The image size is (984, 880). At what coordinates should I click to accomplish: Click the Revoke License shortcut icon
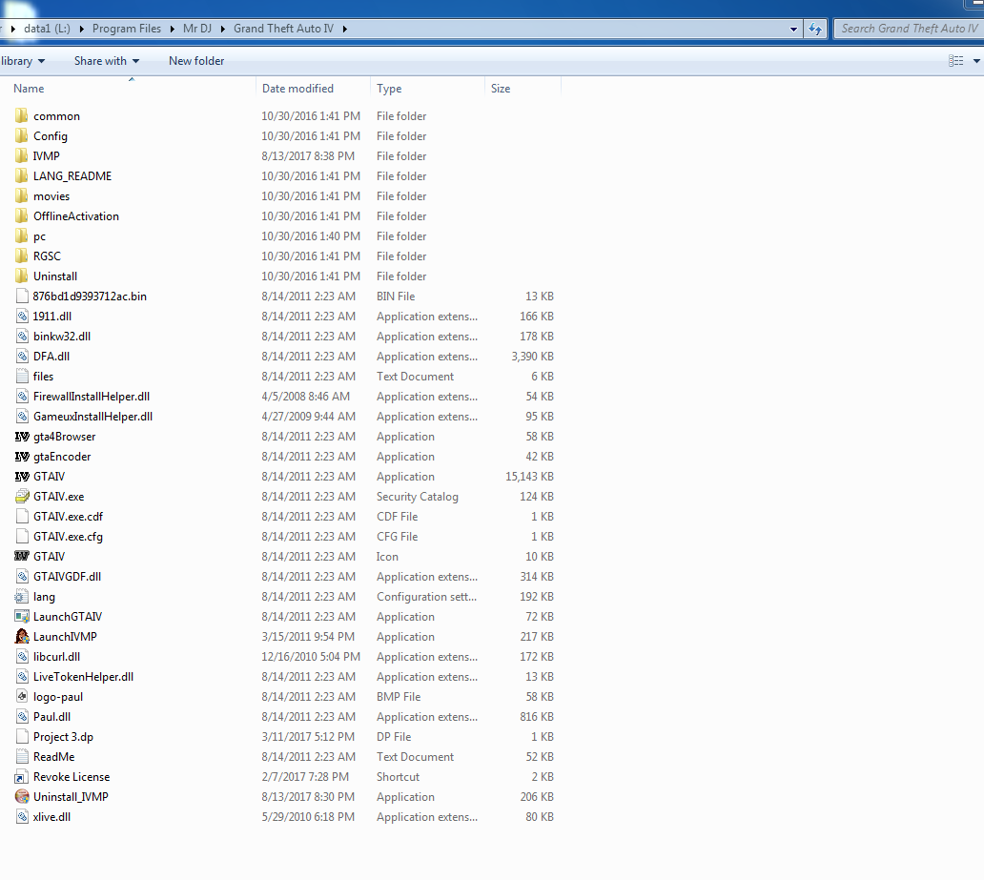[x=22, y=776]
